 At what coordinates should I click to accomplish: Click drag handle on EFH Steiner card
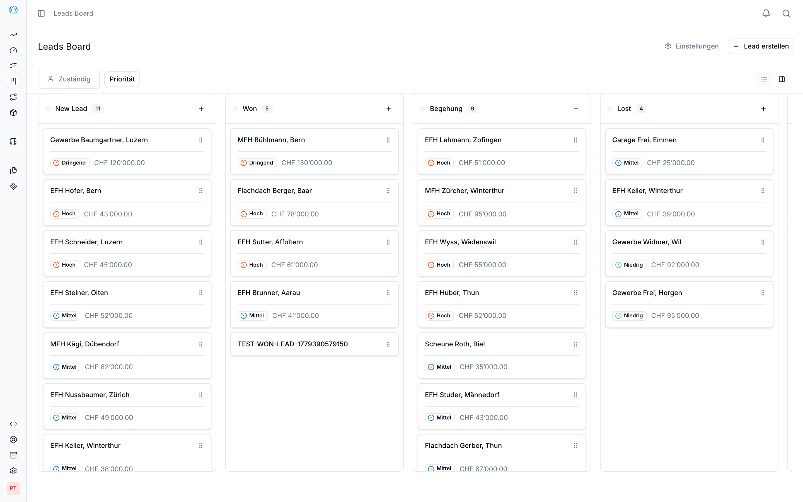201,293
